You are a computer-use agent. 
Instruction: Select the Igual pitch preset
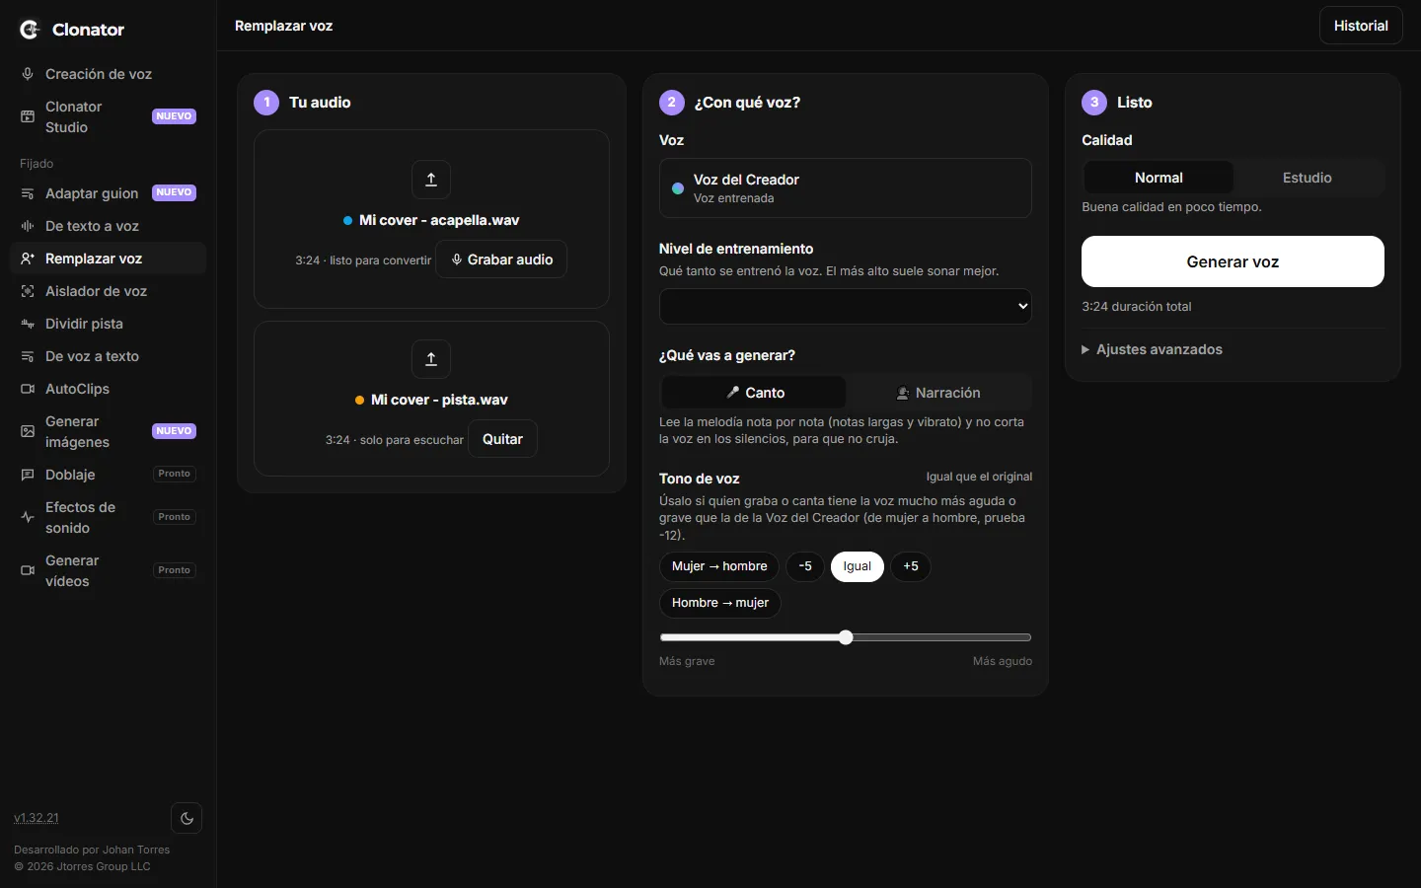(x=858, y=566)
